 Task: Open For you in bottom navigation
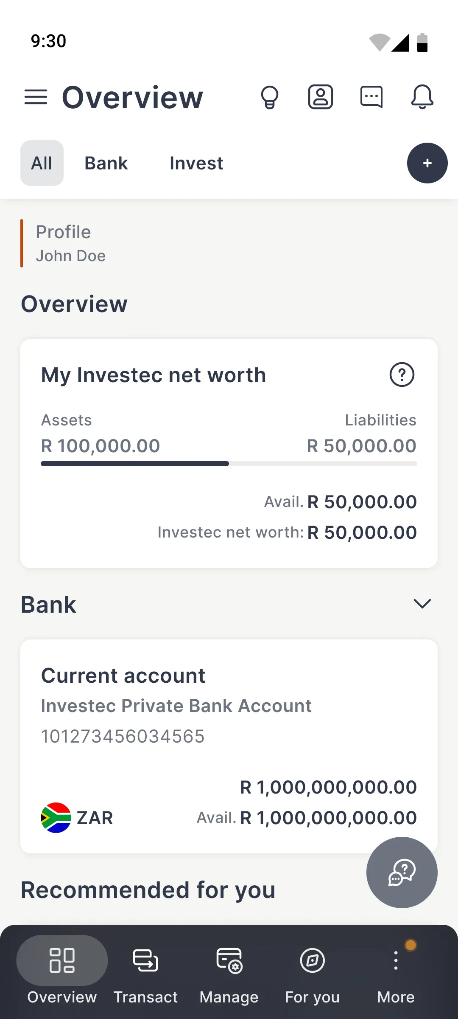click(313, 970)
